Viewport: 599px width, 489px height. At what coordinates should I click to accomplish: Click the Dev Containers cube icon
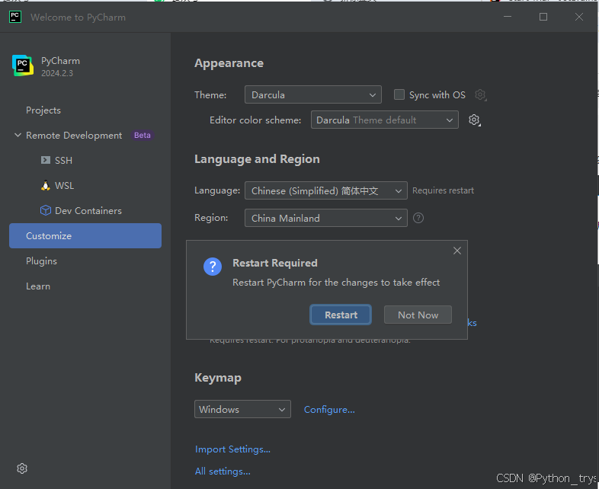click(x=46, y=210)
